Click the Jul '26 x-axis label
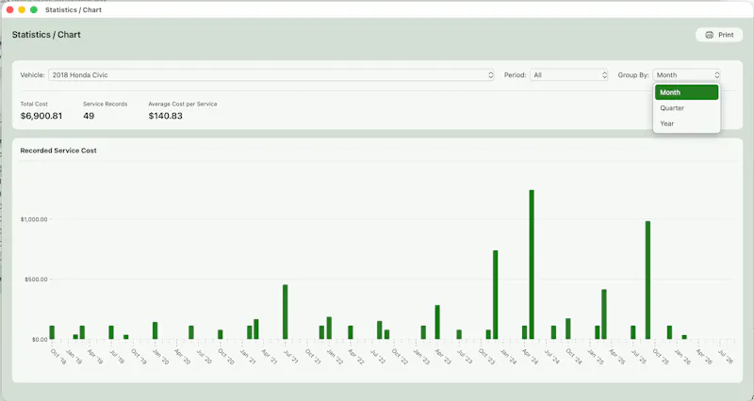This screenshot has height=401, width=754. (x=726, y=357)
